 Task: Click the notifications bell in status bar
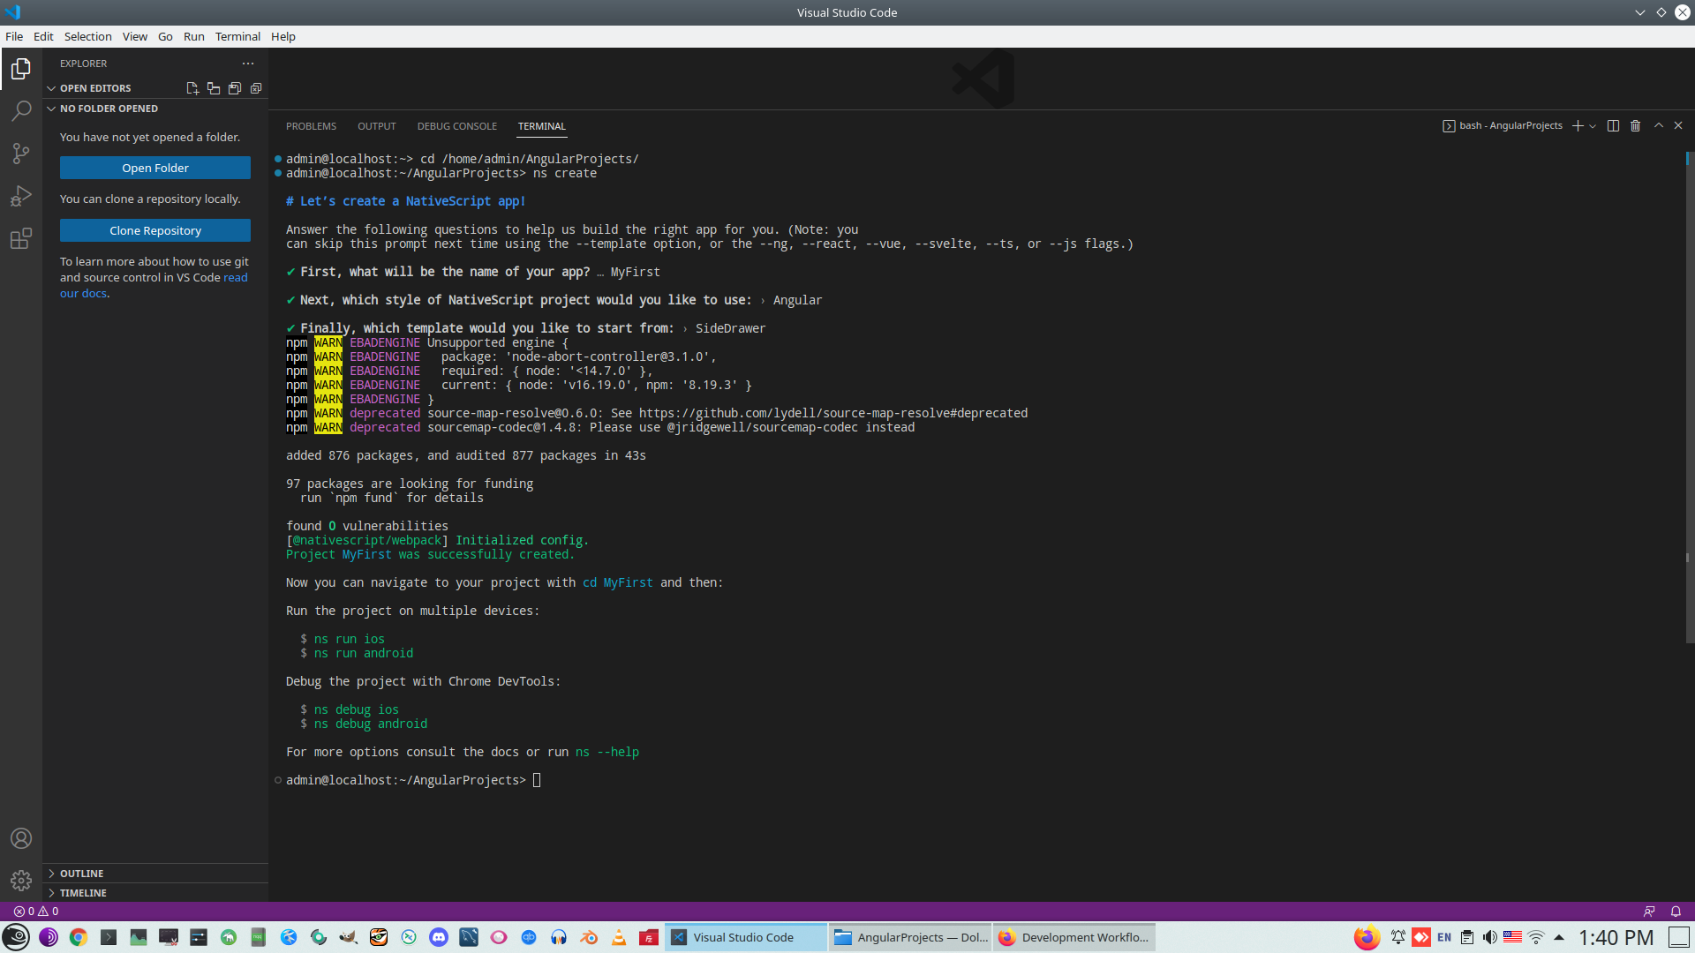pyautogui.click(x=1676, y=912)
